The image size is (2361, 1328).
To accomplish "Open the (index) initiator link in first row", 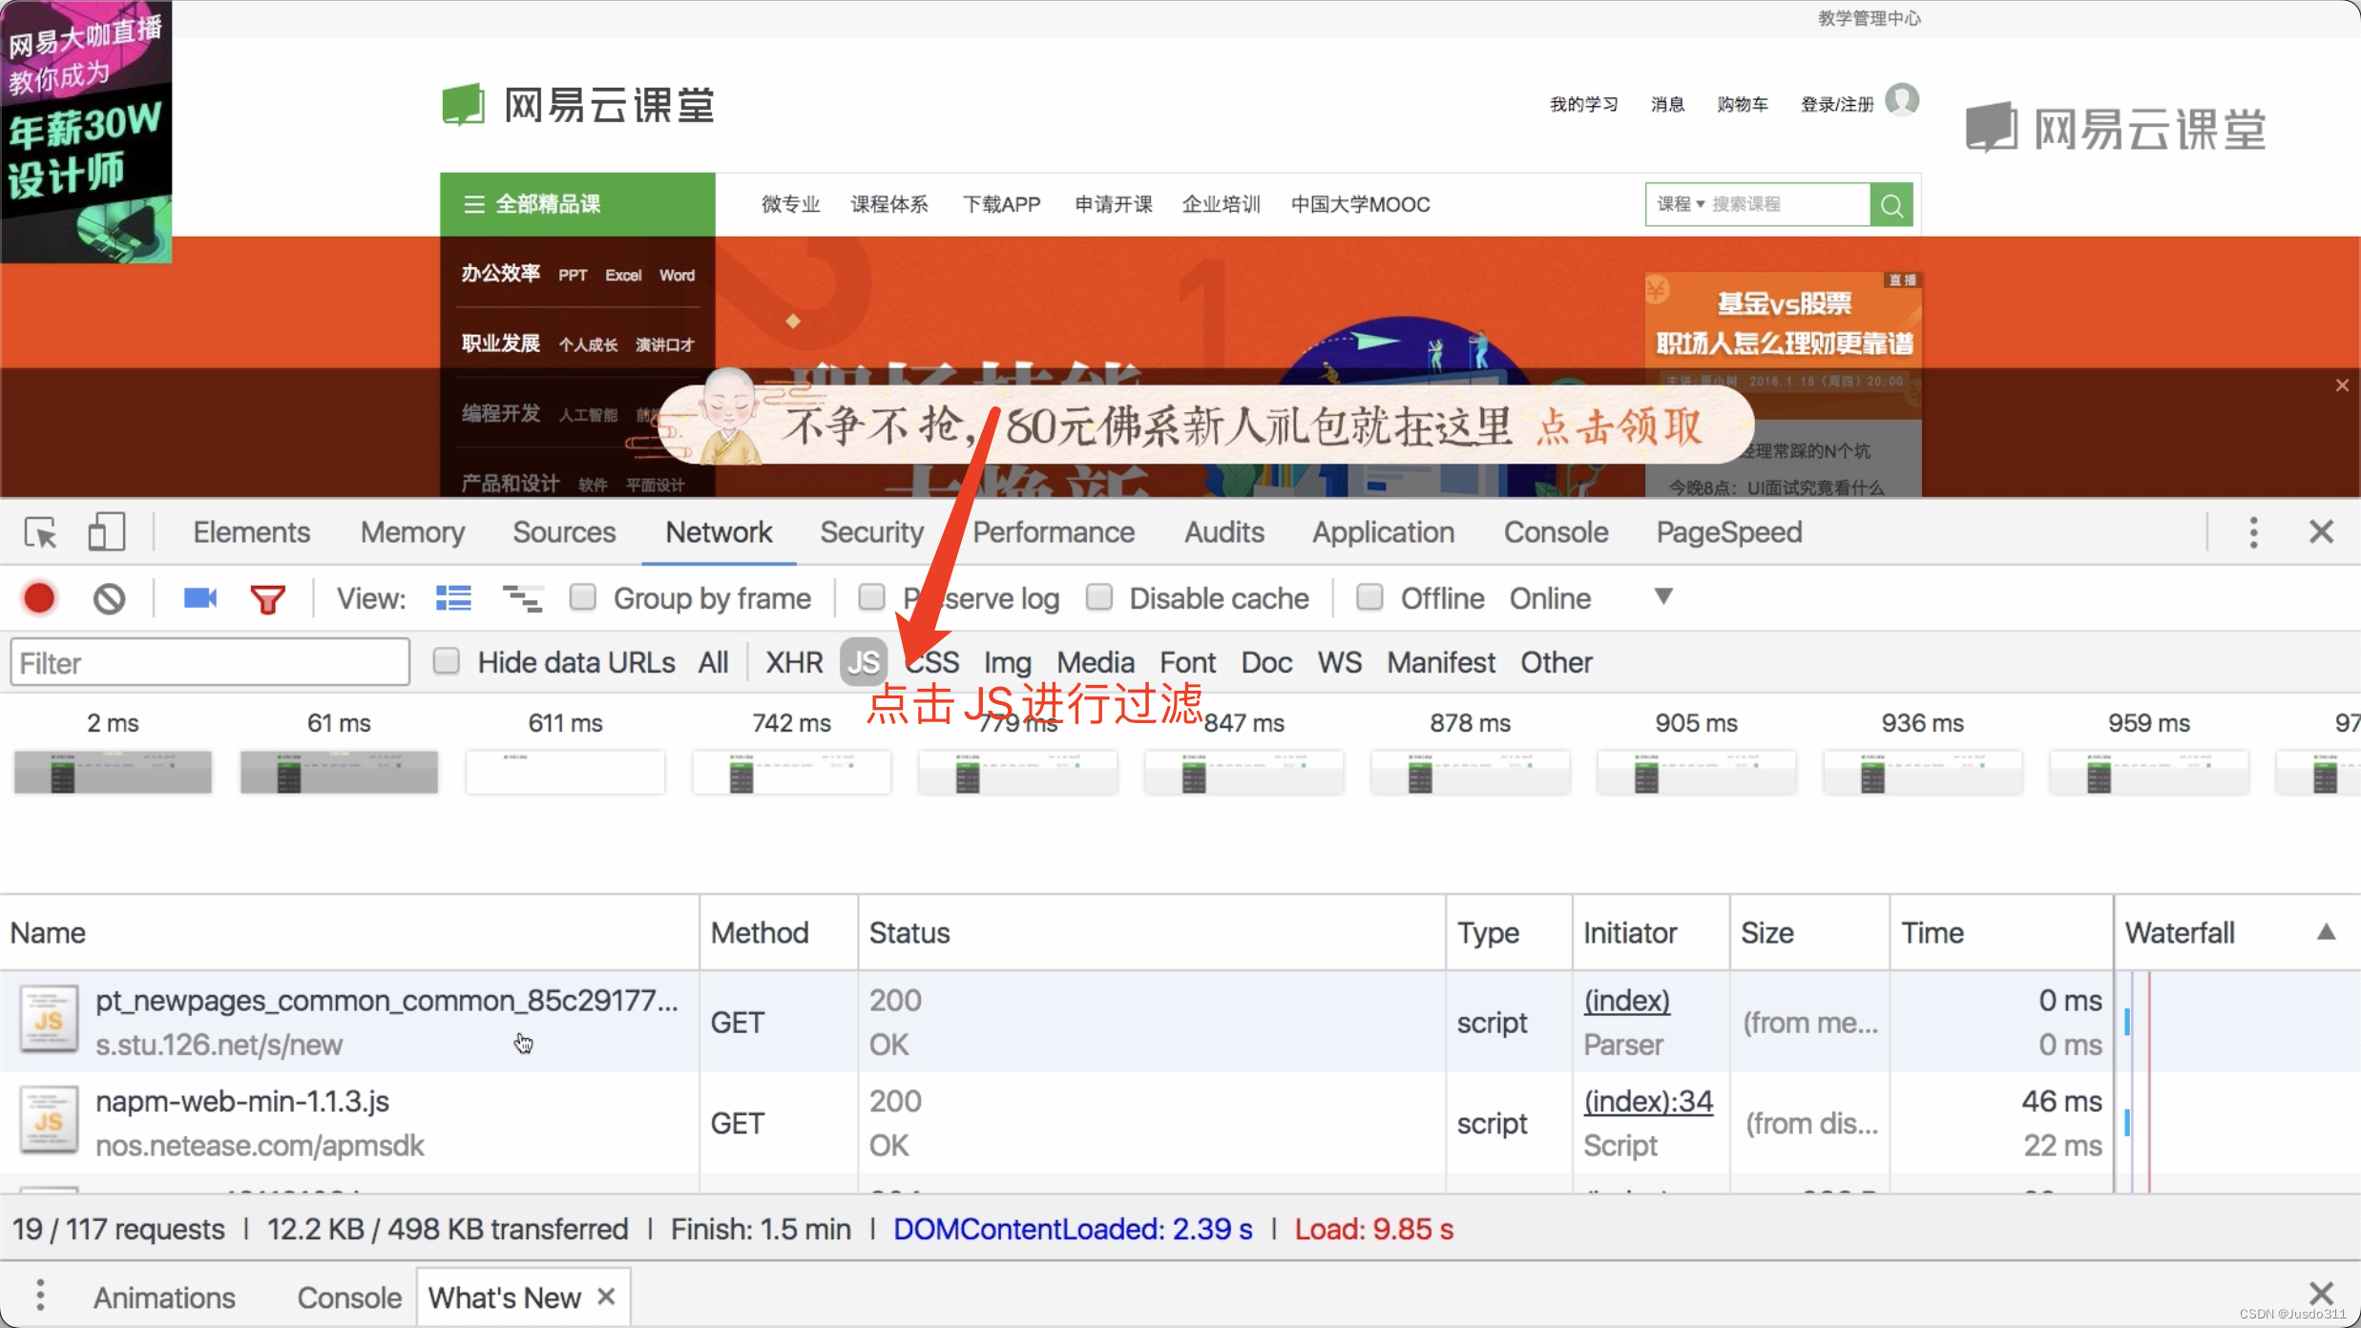I will pyautogui.click(x=1627, y=1000).
